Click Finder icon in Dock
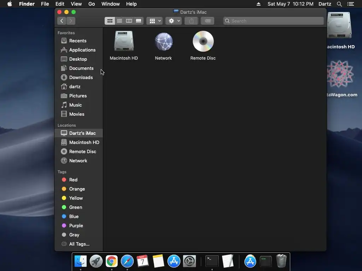This screenshot has height=271, width=362. click(x=80, y=261)
